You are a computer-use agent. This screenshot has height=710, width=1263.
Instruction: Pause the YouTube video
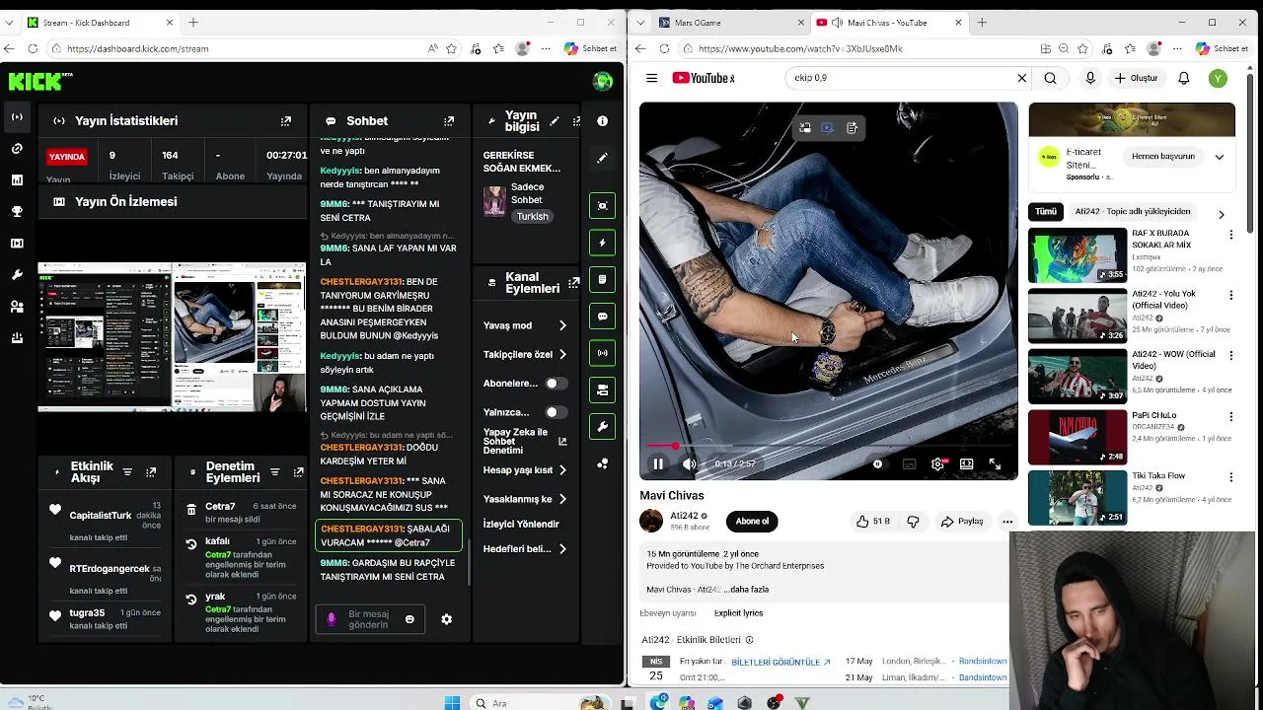pyautogui.click(x=658, y=464)
